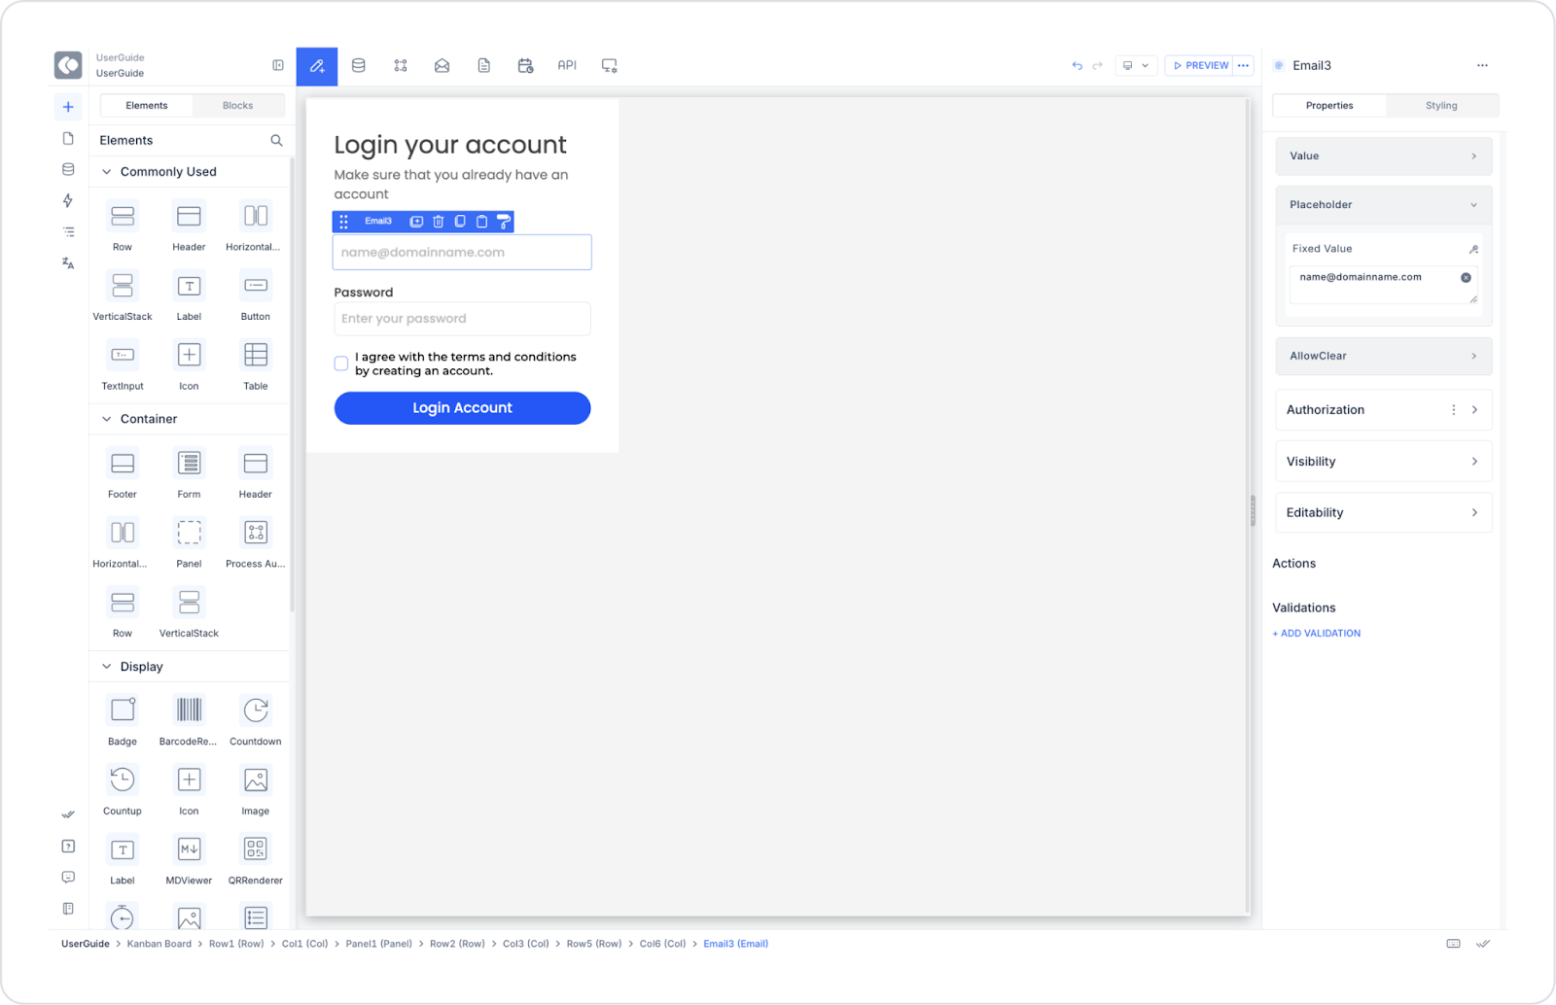Open the workflow diagram icon in top toolbar

click(401, 66)
